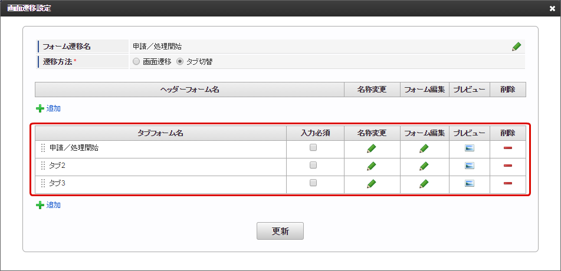The width and height of the screenshot is (561, 271).
Task: Preview the 申請/処理開始 tab form
Action: 470,148
